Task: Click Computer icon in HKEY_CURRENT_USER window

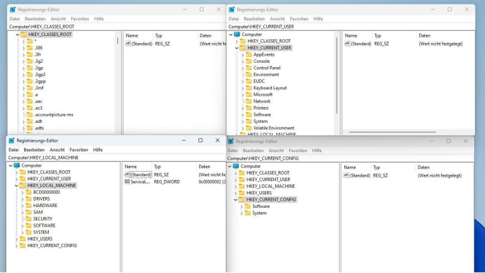Action: (x=237, y=34)
